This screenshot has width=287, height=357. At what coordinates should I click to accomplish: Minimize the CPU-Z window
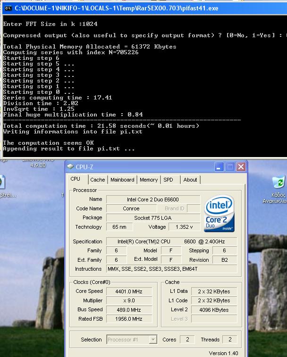tap(219, 167)
